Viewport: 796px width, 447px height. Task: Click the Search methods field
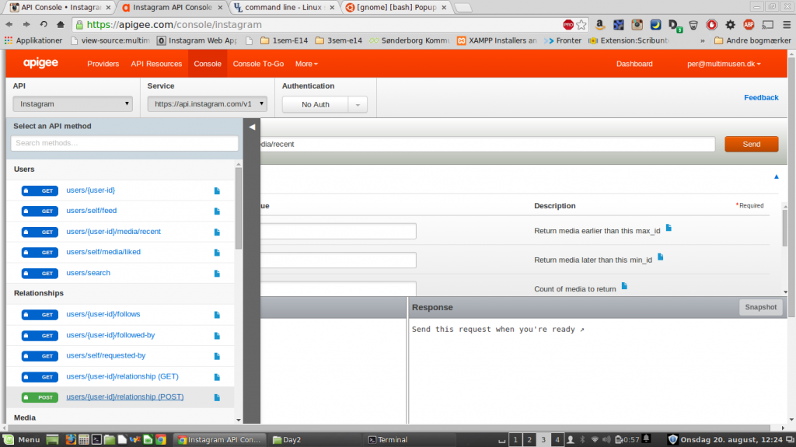(124, 143)
